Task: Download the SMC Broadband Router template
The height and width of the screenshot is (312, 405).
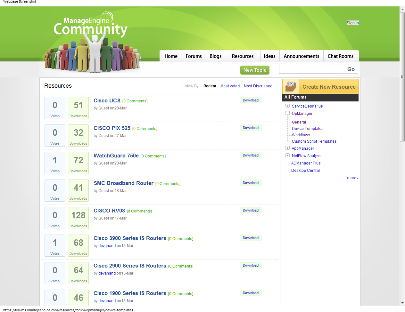Action: point(251,183)
